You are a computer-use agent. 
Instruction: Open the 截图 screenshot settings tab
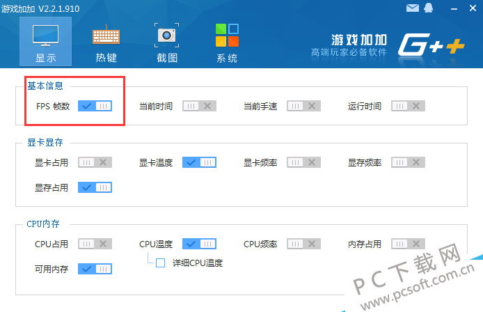pos(166,42)
